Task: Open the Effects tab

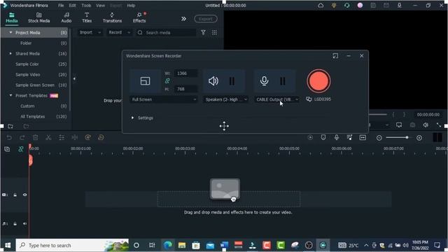Action: 139,17
